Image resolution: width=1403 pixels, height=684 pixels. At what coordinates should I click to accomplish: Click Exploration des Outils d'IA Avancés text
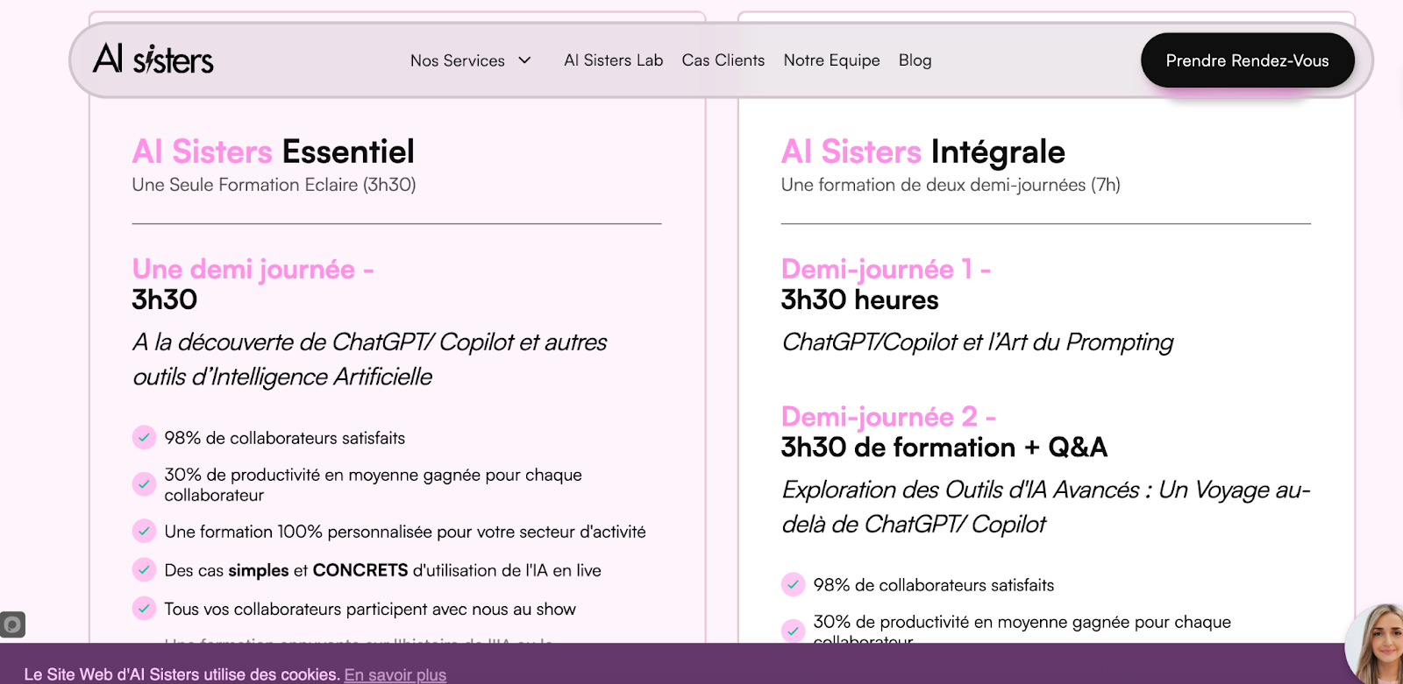click(1045, 507)
